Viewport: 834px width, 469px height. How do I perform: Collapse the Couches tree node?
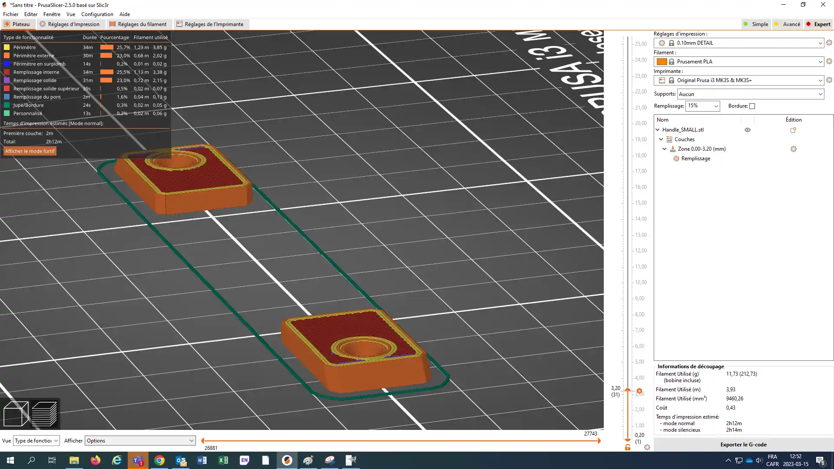point(661,139)
